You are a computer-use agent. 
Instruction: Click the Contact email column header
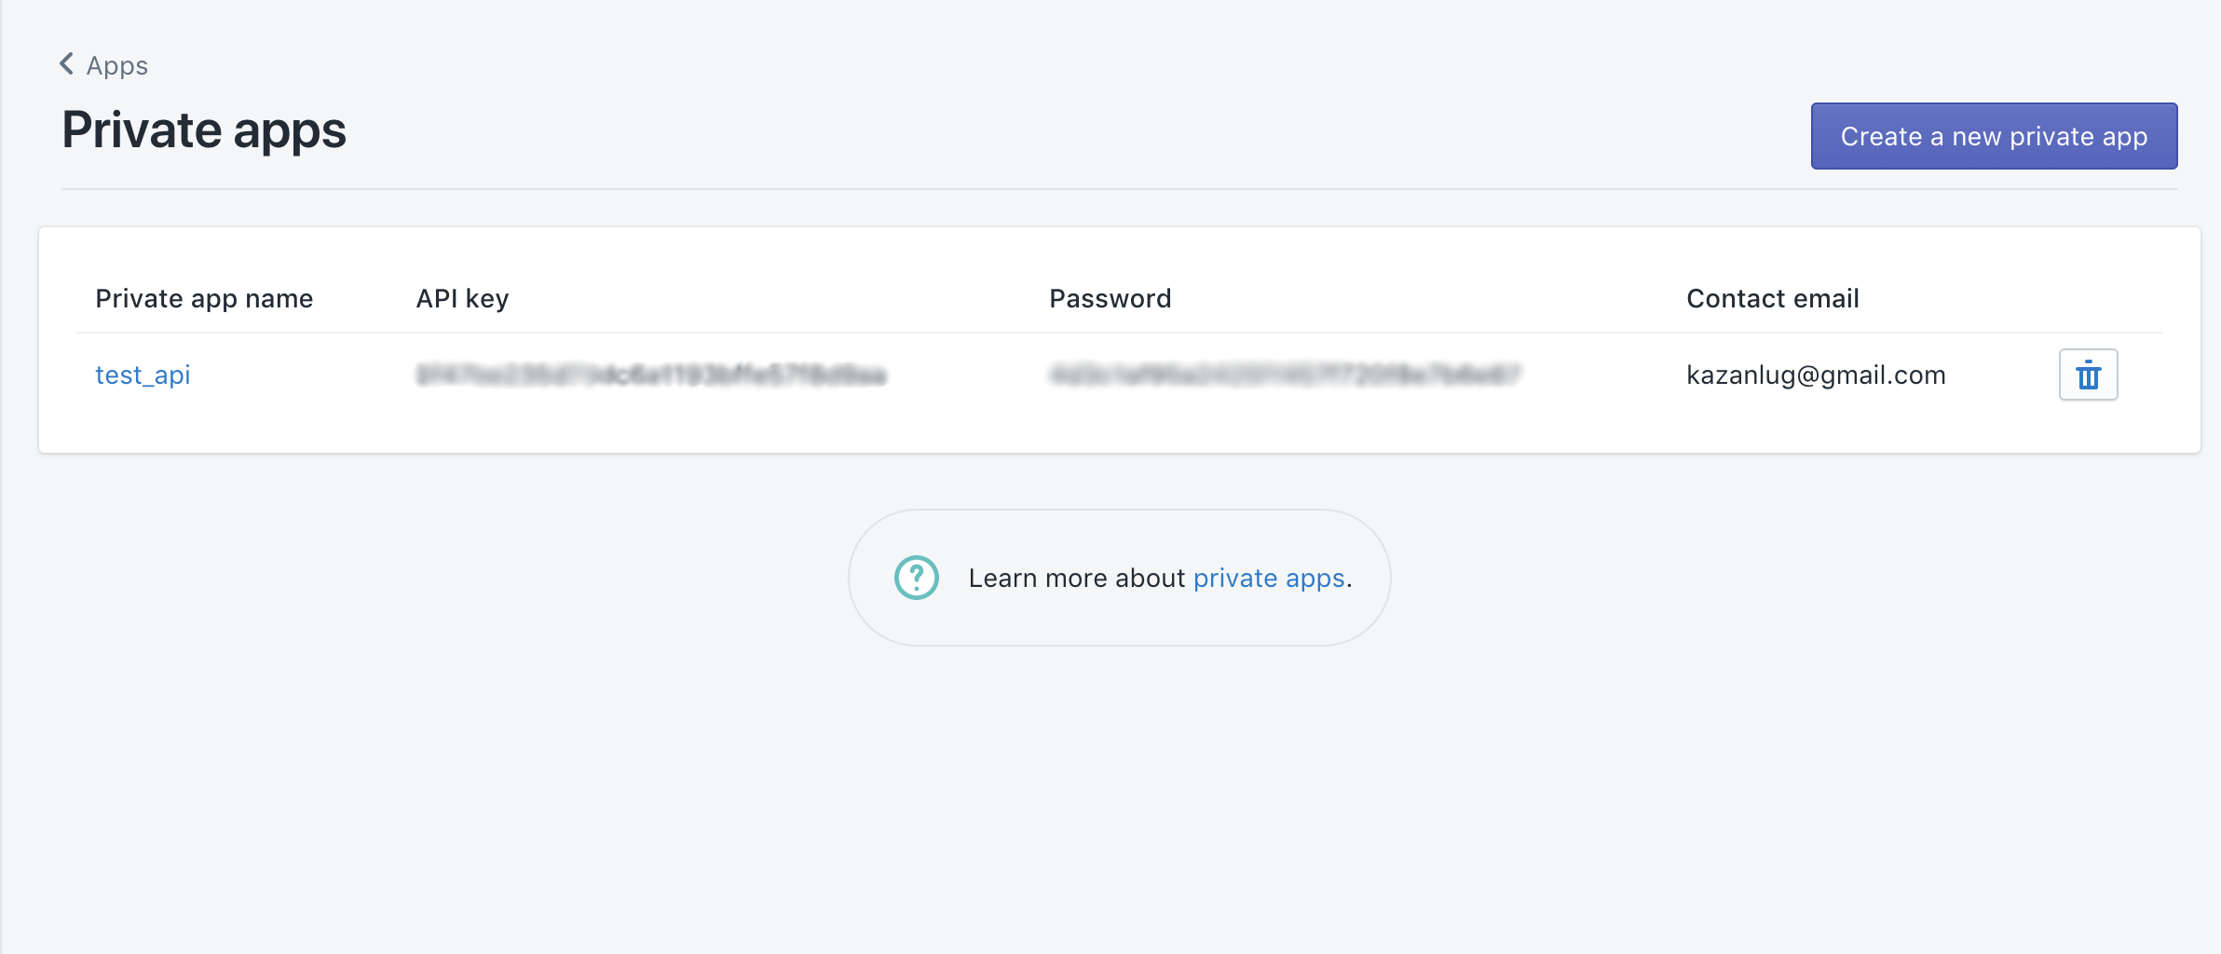pos(1772,298)
